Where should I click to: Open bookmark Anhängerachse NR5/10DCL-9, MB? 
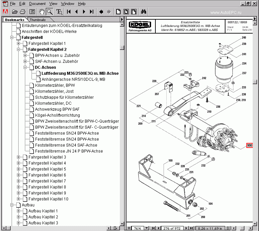(73, 79)
